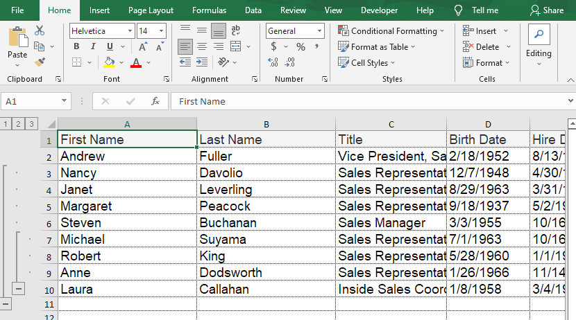Click the Conditional Formatting button
Viewport: 576px width, 320px height.
pos(391,31)
